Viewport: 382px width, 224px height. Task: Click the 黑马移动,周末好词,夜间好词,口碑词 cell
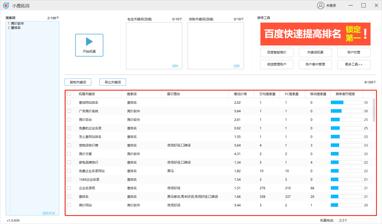tap(192, 196)
